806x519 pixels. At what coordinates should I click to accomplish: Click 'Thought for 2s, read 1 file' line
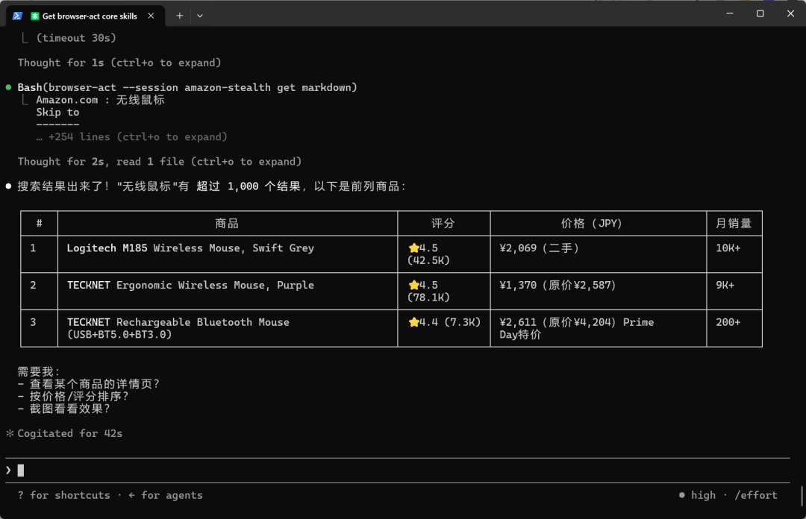click(x=160, y=161)
